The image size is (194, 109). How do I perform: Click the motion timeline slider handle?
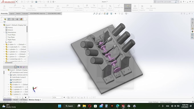29,97
